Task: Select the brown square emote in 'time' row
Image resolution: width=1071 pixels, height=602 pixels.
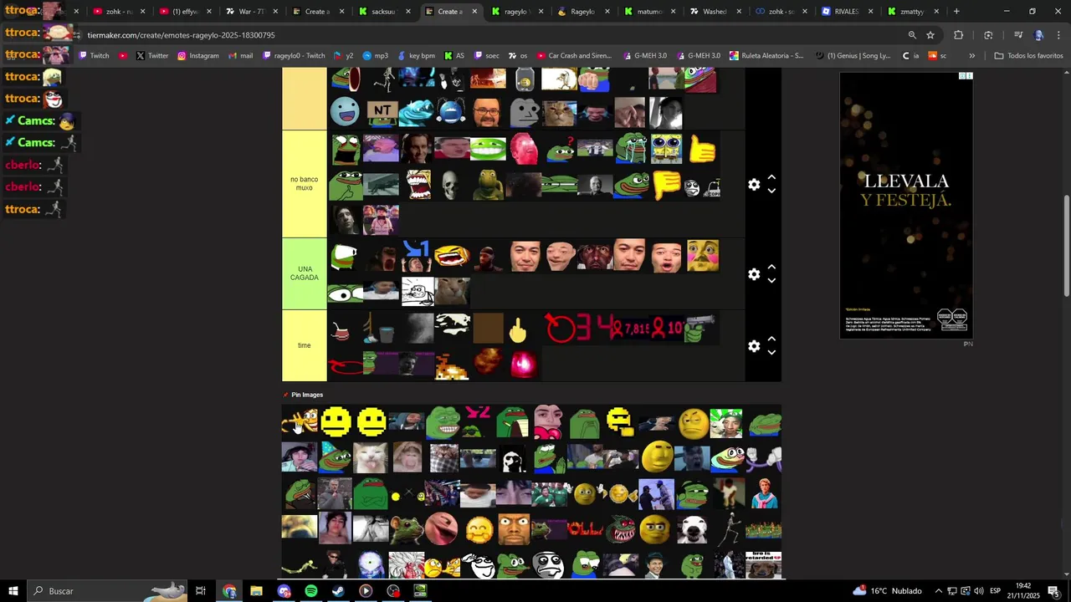Action: point(488,329)
